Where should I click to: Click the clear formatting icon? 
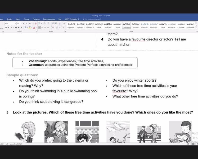[x=35, y=24]
